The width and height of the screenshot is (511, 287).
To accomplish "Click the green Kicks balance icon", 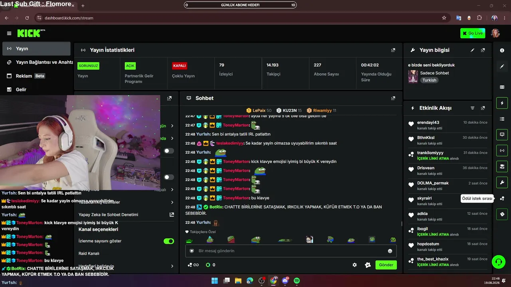I will pos(208,265).
